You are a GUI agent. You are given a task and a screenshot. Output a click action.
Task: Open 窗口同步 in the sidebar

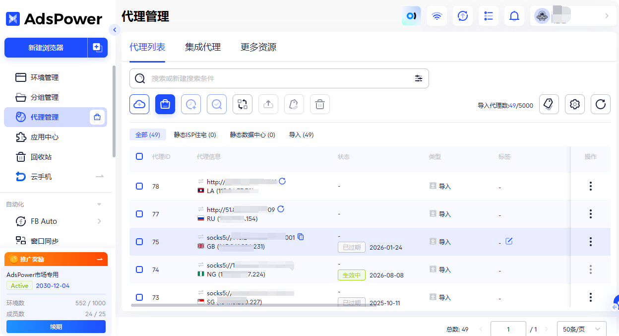[56, 241]
